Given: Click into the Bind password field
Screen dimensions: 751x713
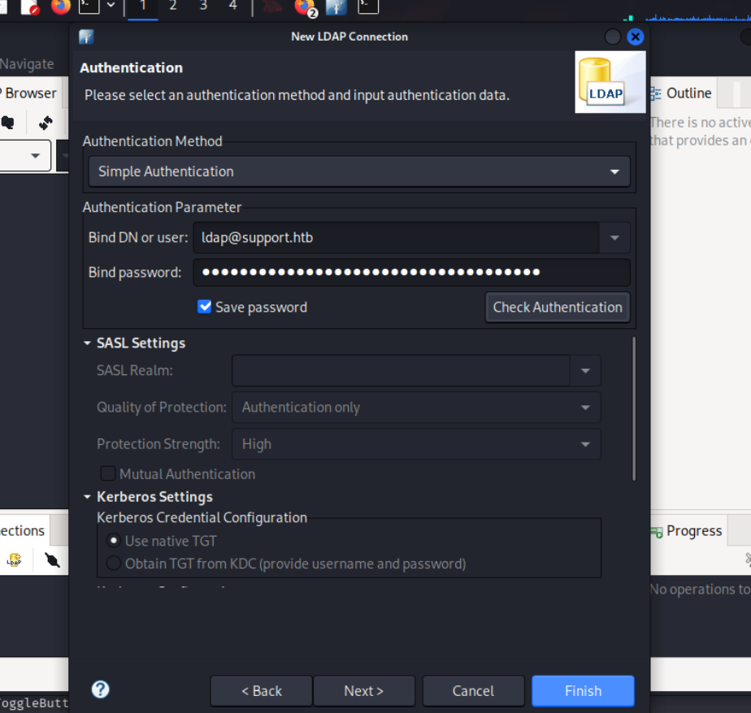Looking at the screenshot, I should pyautogui.click(x=410, y=273).
